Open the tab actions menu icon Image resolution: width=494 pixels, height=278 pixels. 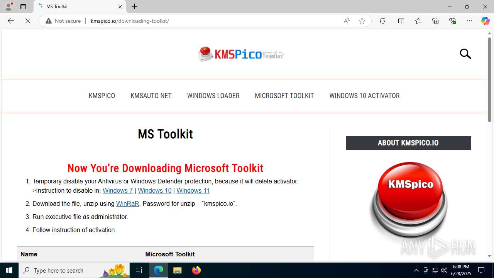click(23, 7)
